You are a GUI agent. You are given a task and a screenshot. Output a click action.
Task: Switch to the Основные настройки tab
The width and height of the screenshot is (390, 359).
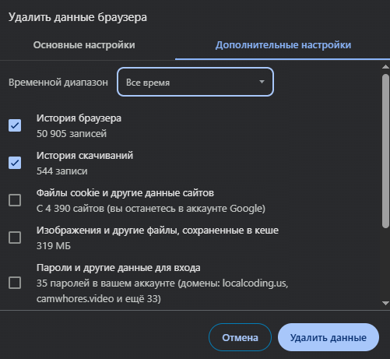pos(84,45)
